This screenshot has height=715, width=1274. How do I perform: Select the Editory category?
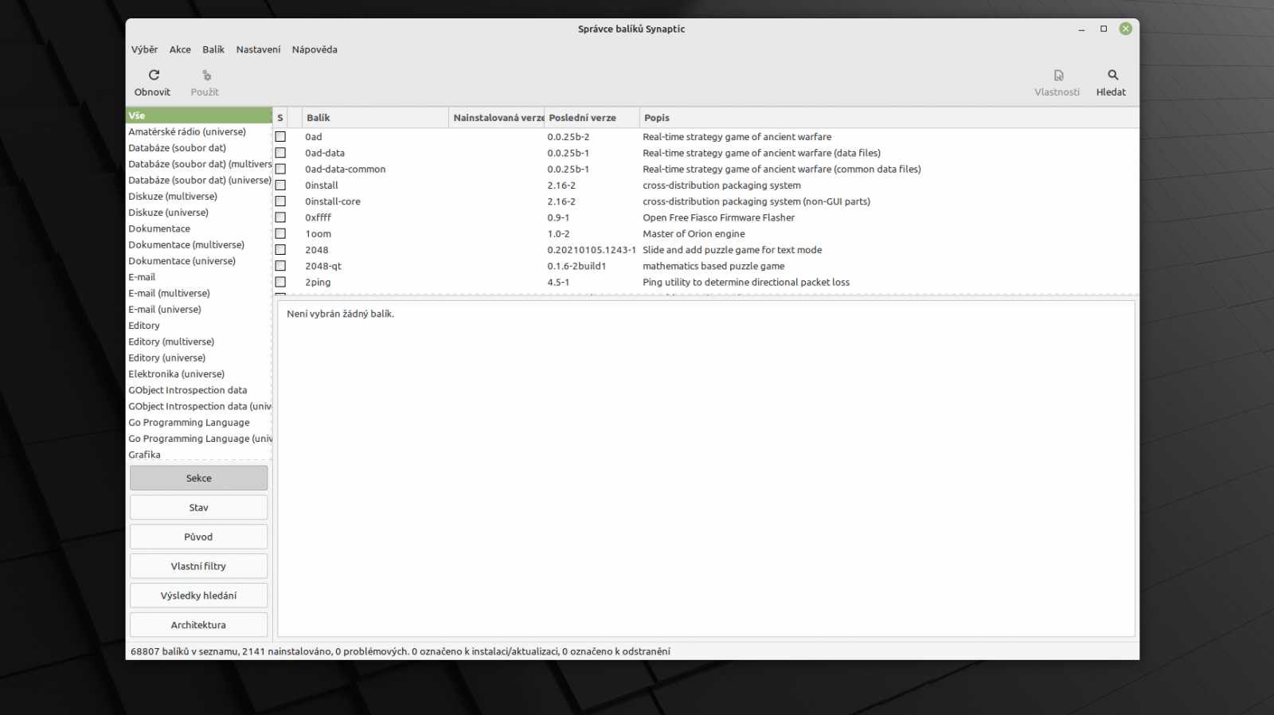199,326
